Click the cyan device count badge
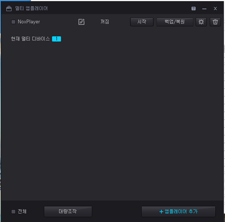Viewport: 225px width, 222px height. pos(56,39)
